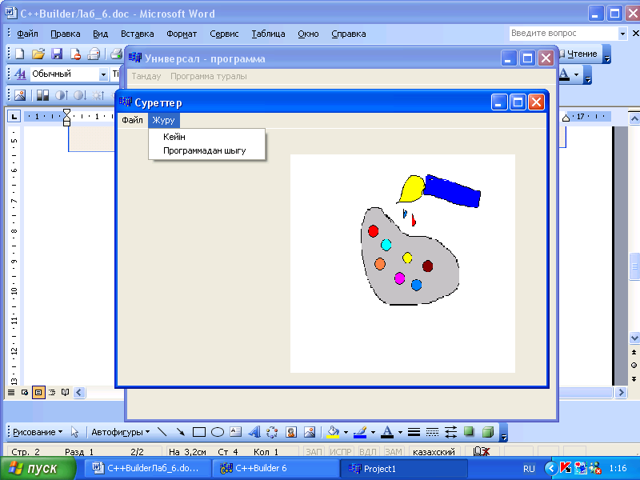
Task: Open the Автофигуры dropdown menu
Action: tap(121, 432)
